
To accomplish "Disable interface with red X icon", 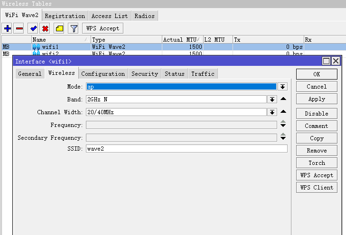I will tap(46, 28).
